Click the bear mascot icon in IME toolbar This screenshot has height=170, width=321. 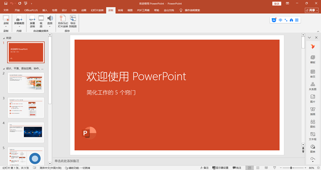[x=274, y=20]
